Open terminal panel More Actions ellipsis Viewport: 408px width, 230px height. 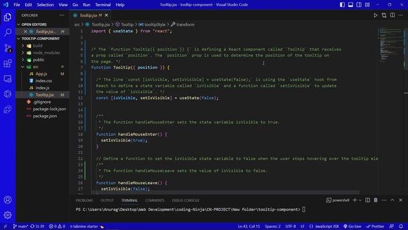click(x=384, y=200)
